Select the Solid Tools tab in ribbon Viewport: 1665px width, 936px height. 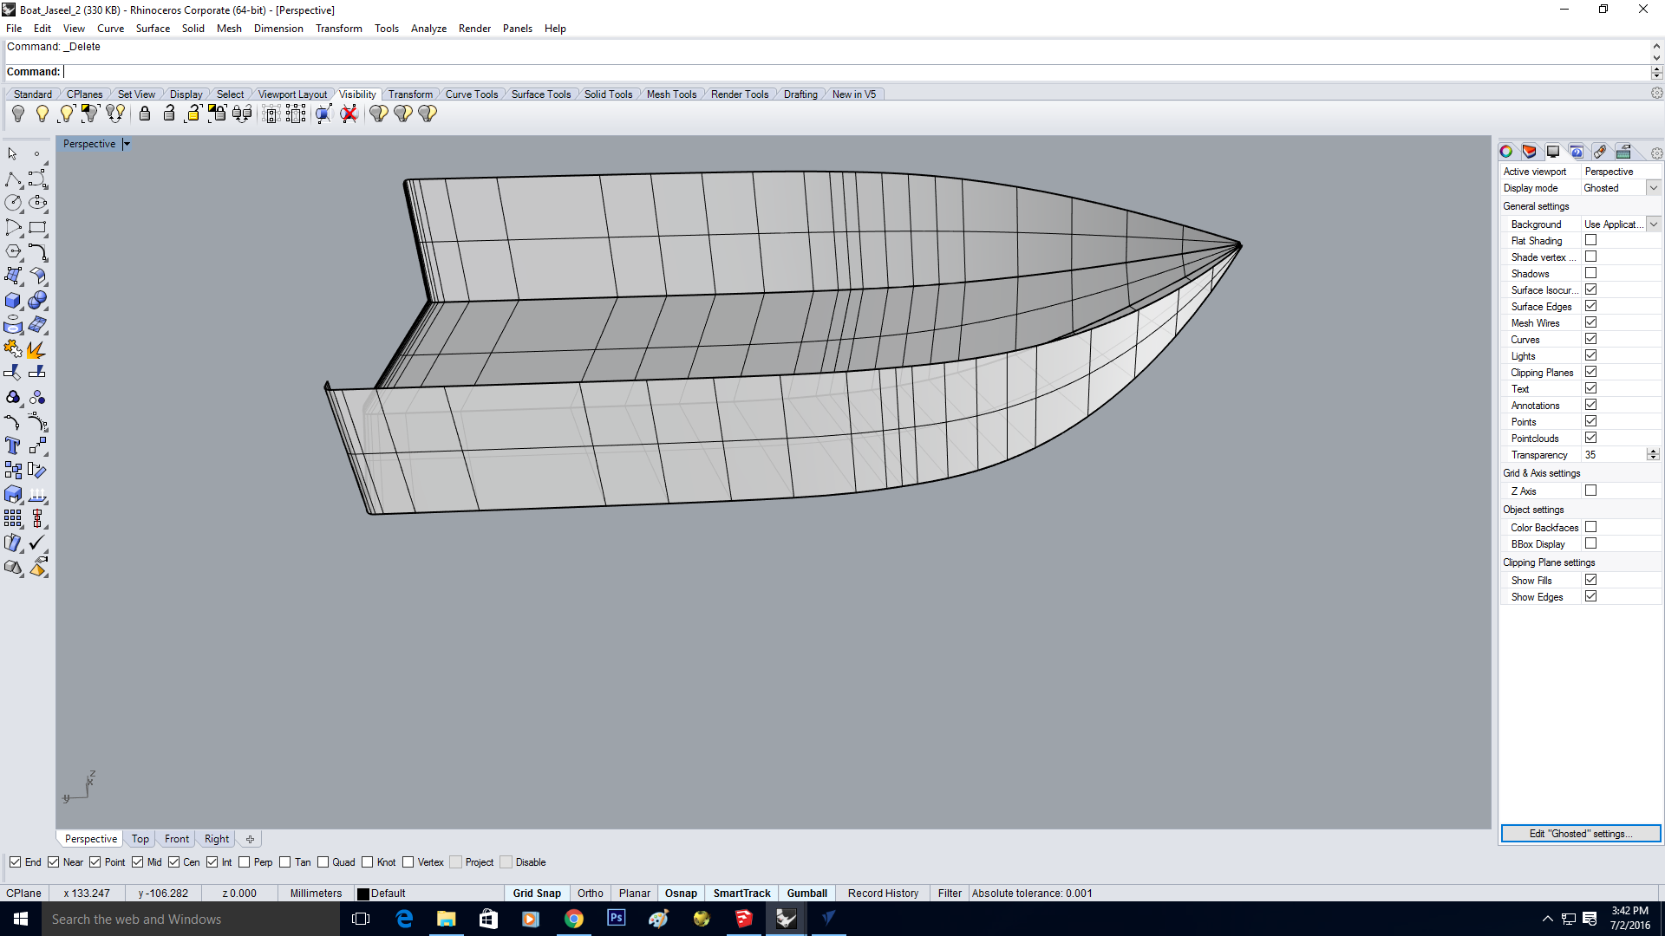coord(607,94)
